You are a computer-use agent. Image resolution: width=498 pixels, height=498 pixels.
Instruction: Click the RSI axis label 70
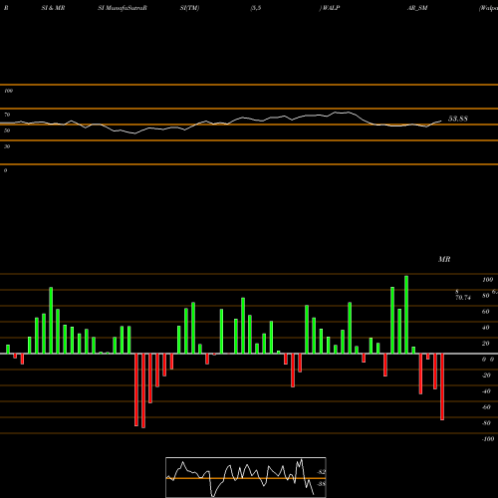[x=7, y=115]
